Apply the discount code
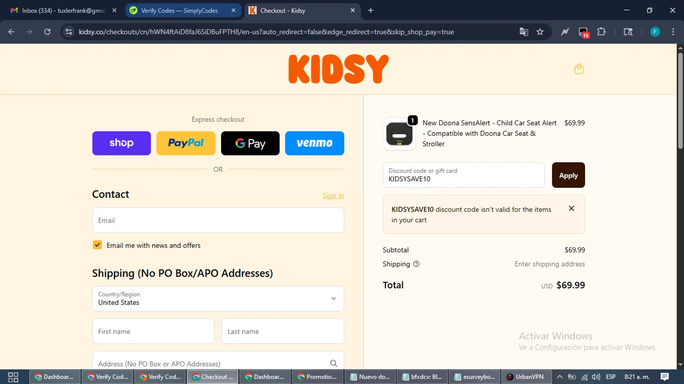This screenshot has height=384, width=684. (568, 175)
